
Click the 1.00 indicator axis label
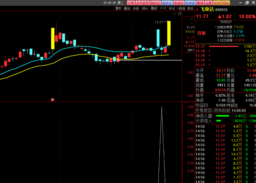click(x=191, y=107)
